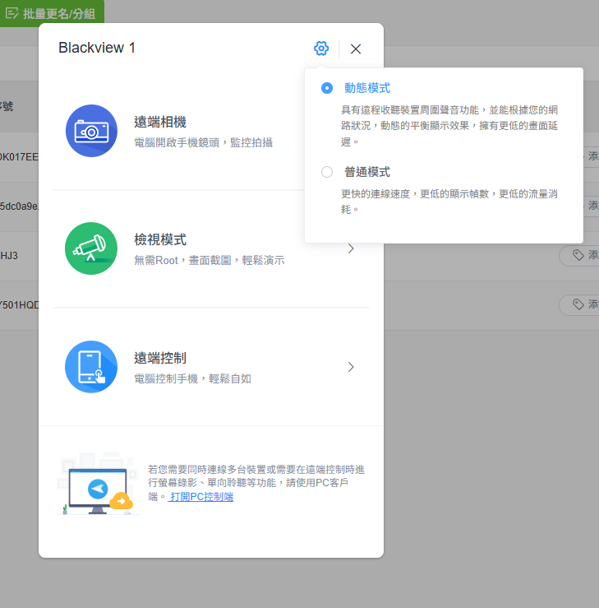Click 電腦開啟手機鏡頭 description text
The height and width of the screenshot is (608, 599).
click(203, 142)
